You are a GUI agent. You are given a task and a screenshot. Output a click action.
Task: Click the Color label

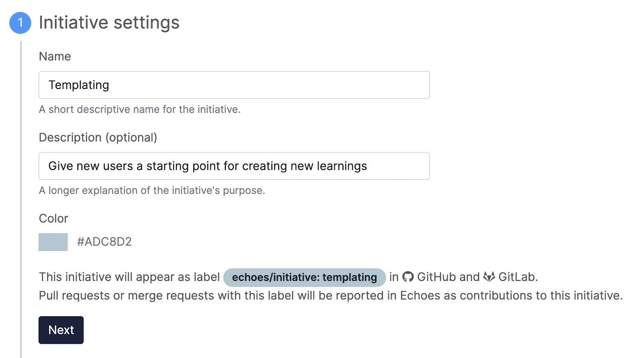click(54, 219)
